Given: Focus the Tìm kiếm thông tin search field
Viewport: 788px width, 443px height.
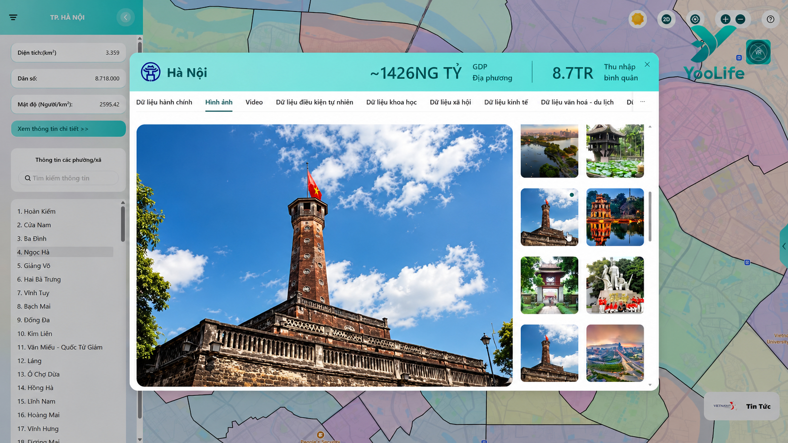Looking at the screenshot, I should pos(68,178).
